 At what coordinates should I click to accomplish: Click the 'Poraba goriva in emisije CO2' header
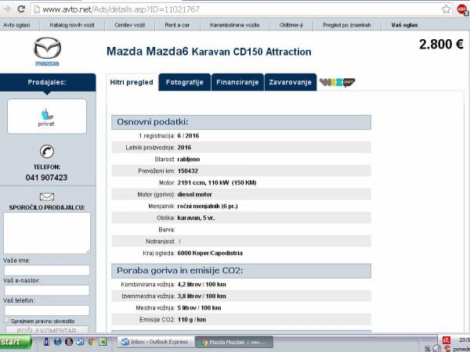point(241,271)
